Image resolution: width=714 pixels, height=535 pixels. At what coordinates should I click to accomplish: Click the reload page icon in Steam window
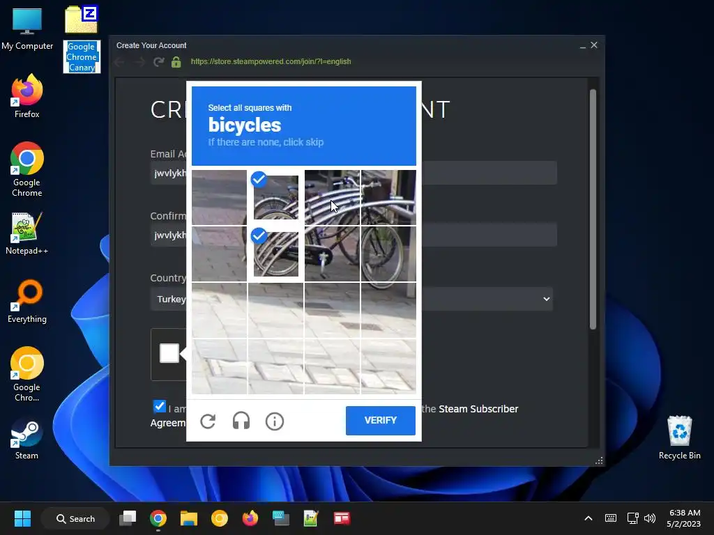tap(158, 61)
